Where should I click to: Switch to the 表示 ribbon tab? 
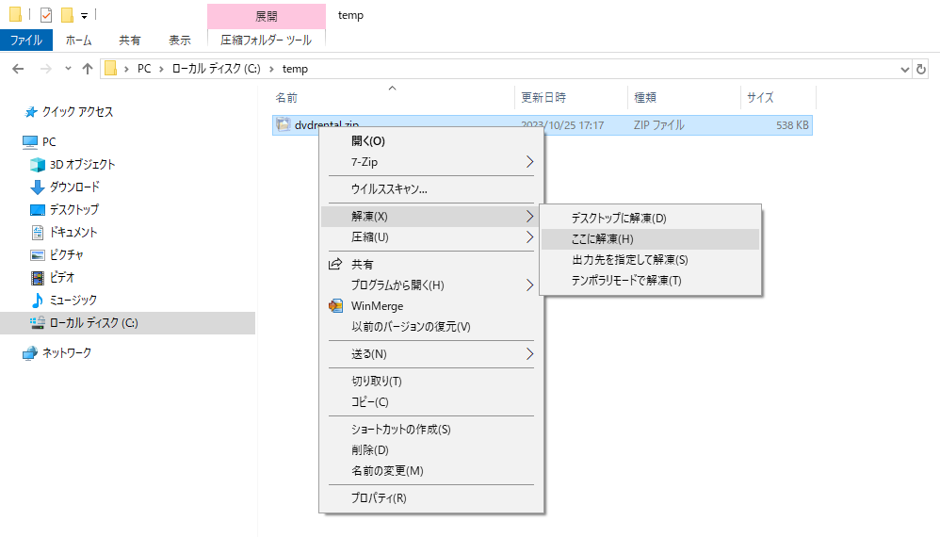click(x=180, y=41)
